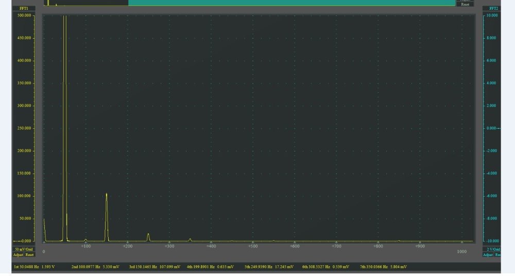Select the 5th harmonic 17.245 mV readout

[x=269, y=267]
